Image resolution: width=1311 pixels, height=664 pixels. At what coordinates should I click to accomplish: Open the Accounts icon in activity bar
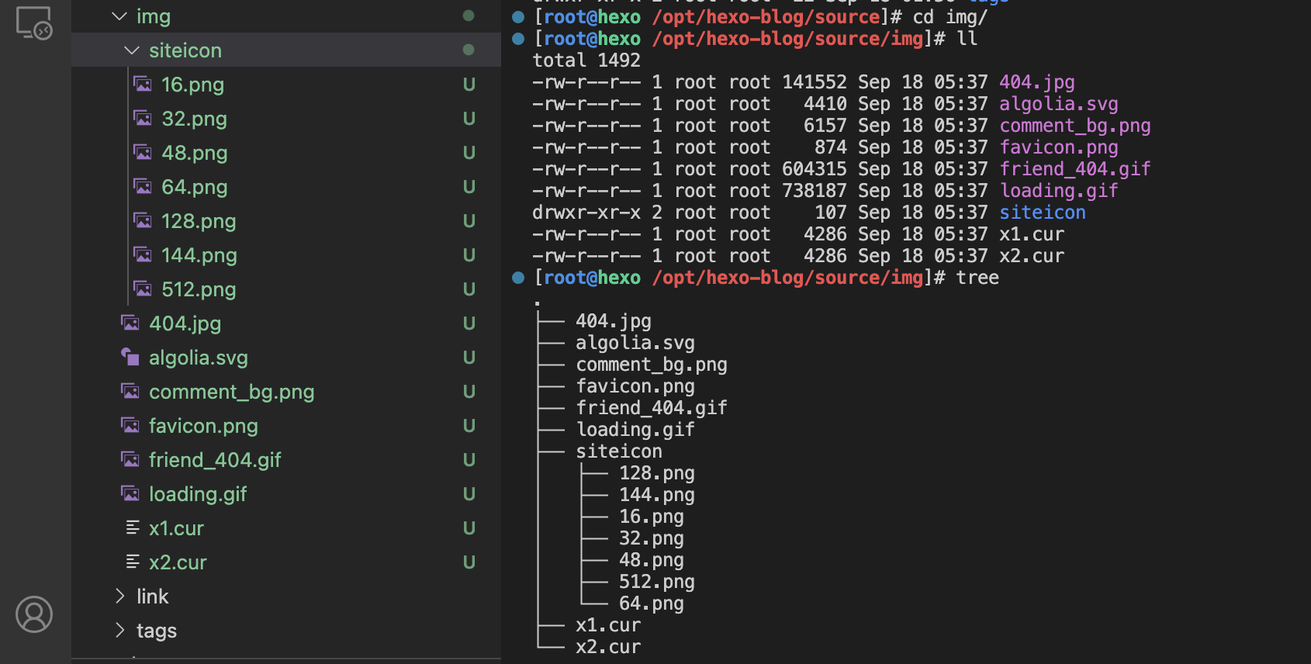coord(34,614)
